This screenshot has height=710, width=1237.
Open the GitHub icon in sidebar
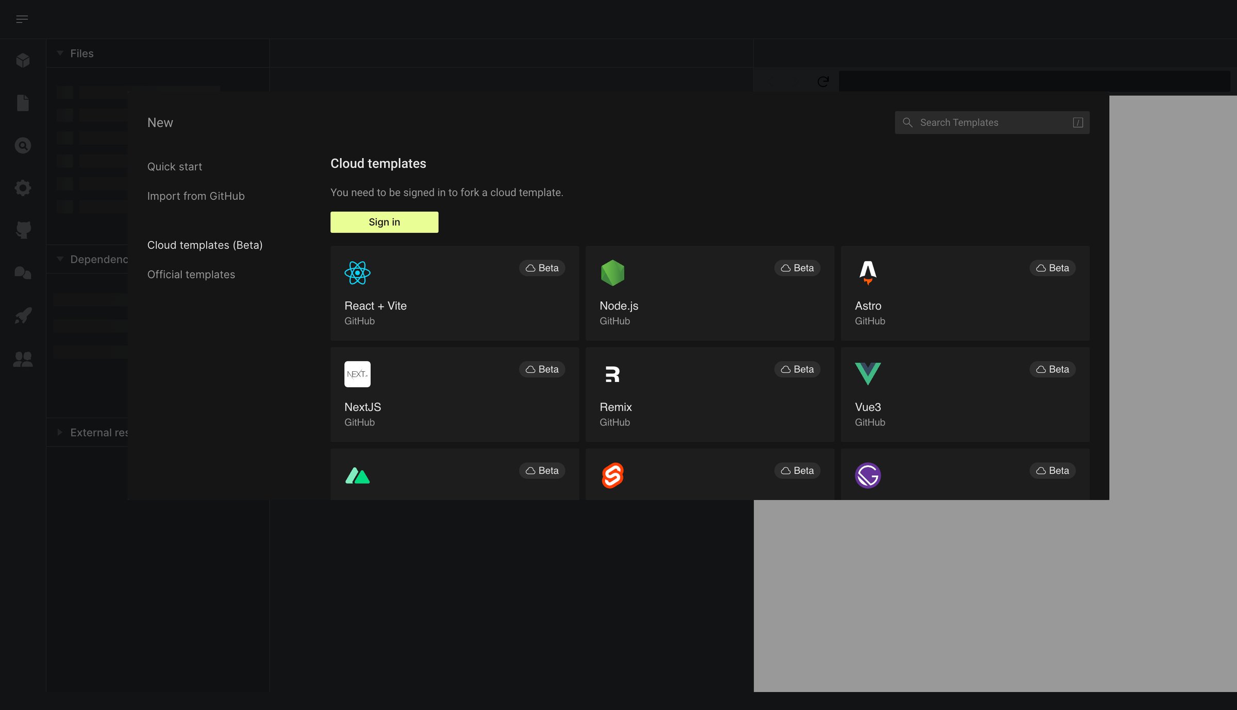(x=23, y=230)
